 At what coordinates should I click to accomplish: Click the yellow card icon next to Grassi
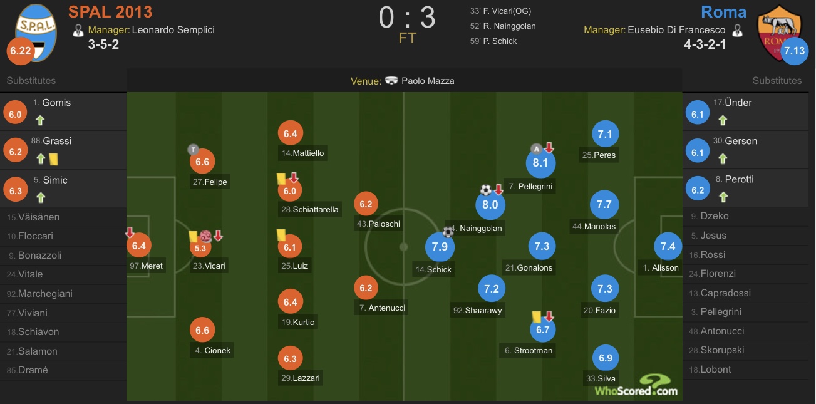[x=53, y=159]
